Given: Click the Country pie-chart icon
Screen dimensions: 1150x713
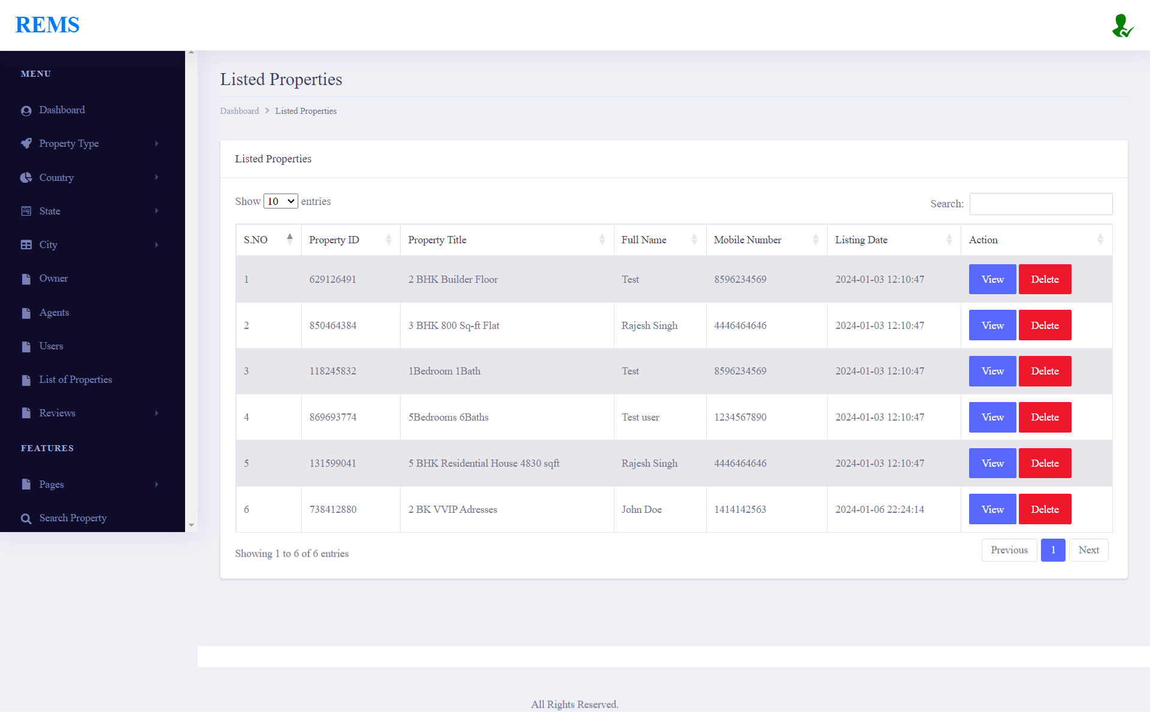Looking at the screenshot, I should [x=26, y=177].
